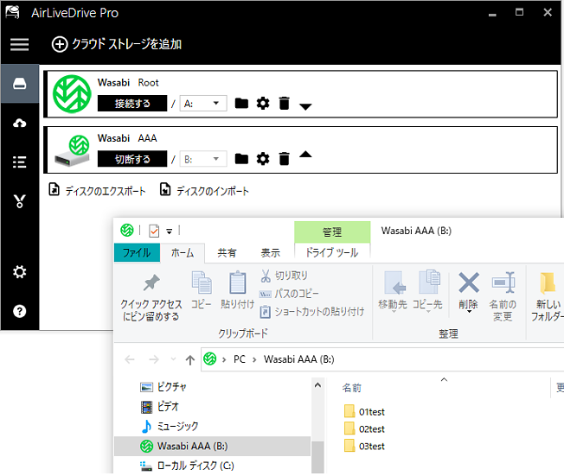Select the 02test folder
The height and width of the screenshot is (476, 564).
(x=364, y=429)
